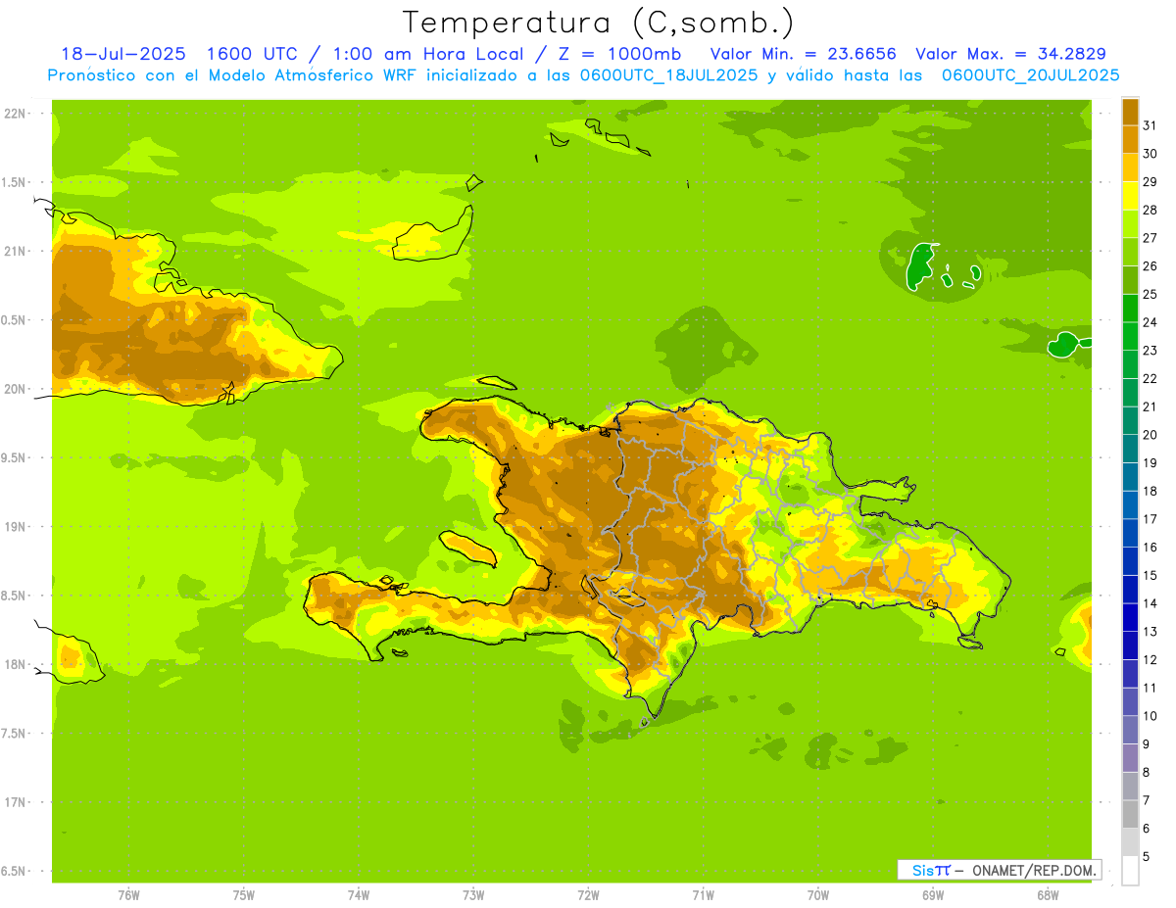This screenshot has height=908, width=1176.
Task: Click colorbar value label 13
Action: [1150, 632]
